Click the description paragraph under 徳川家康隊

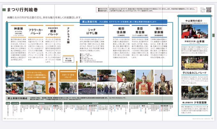pos(159,48)
